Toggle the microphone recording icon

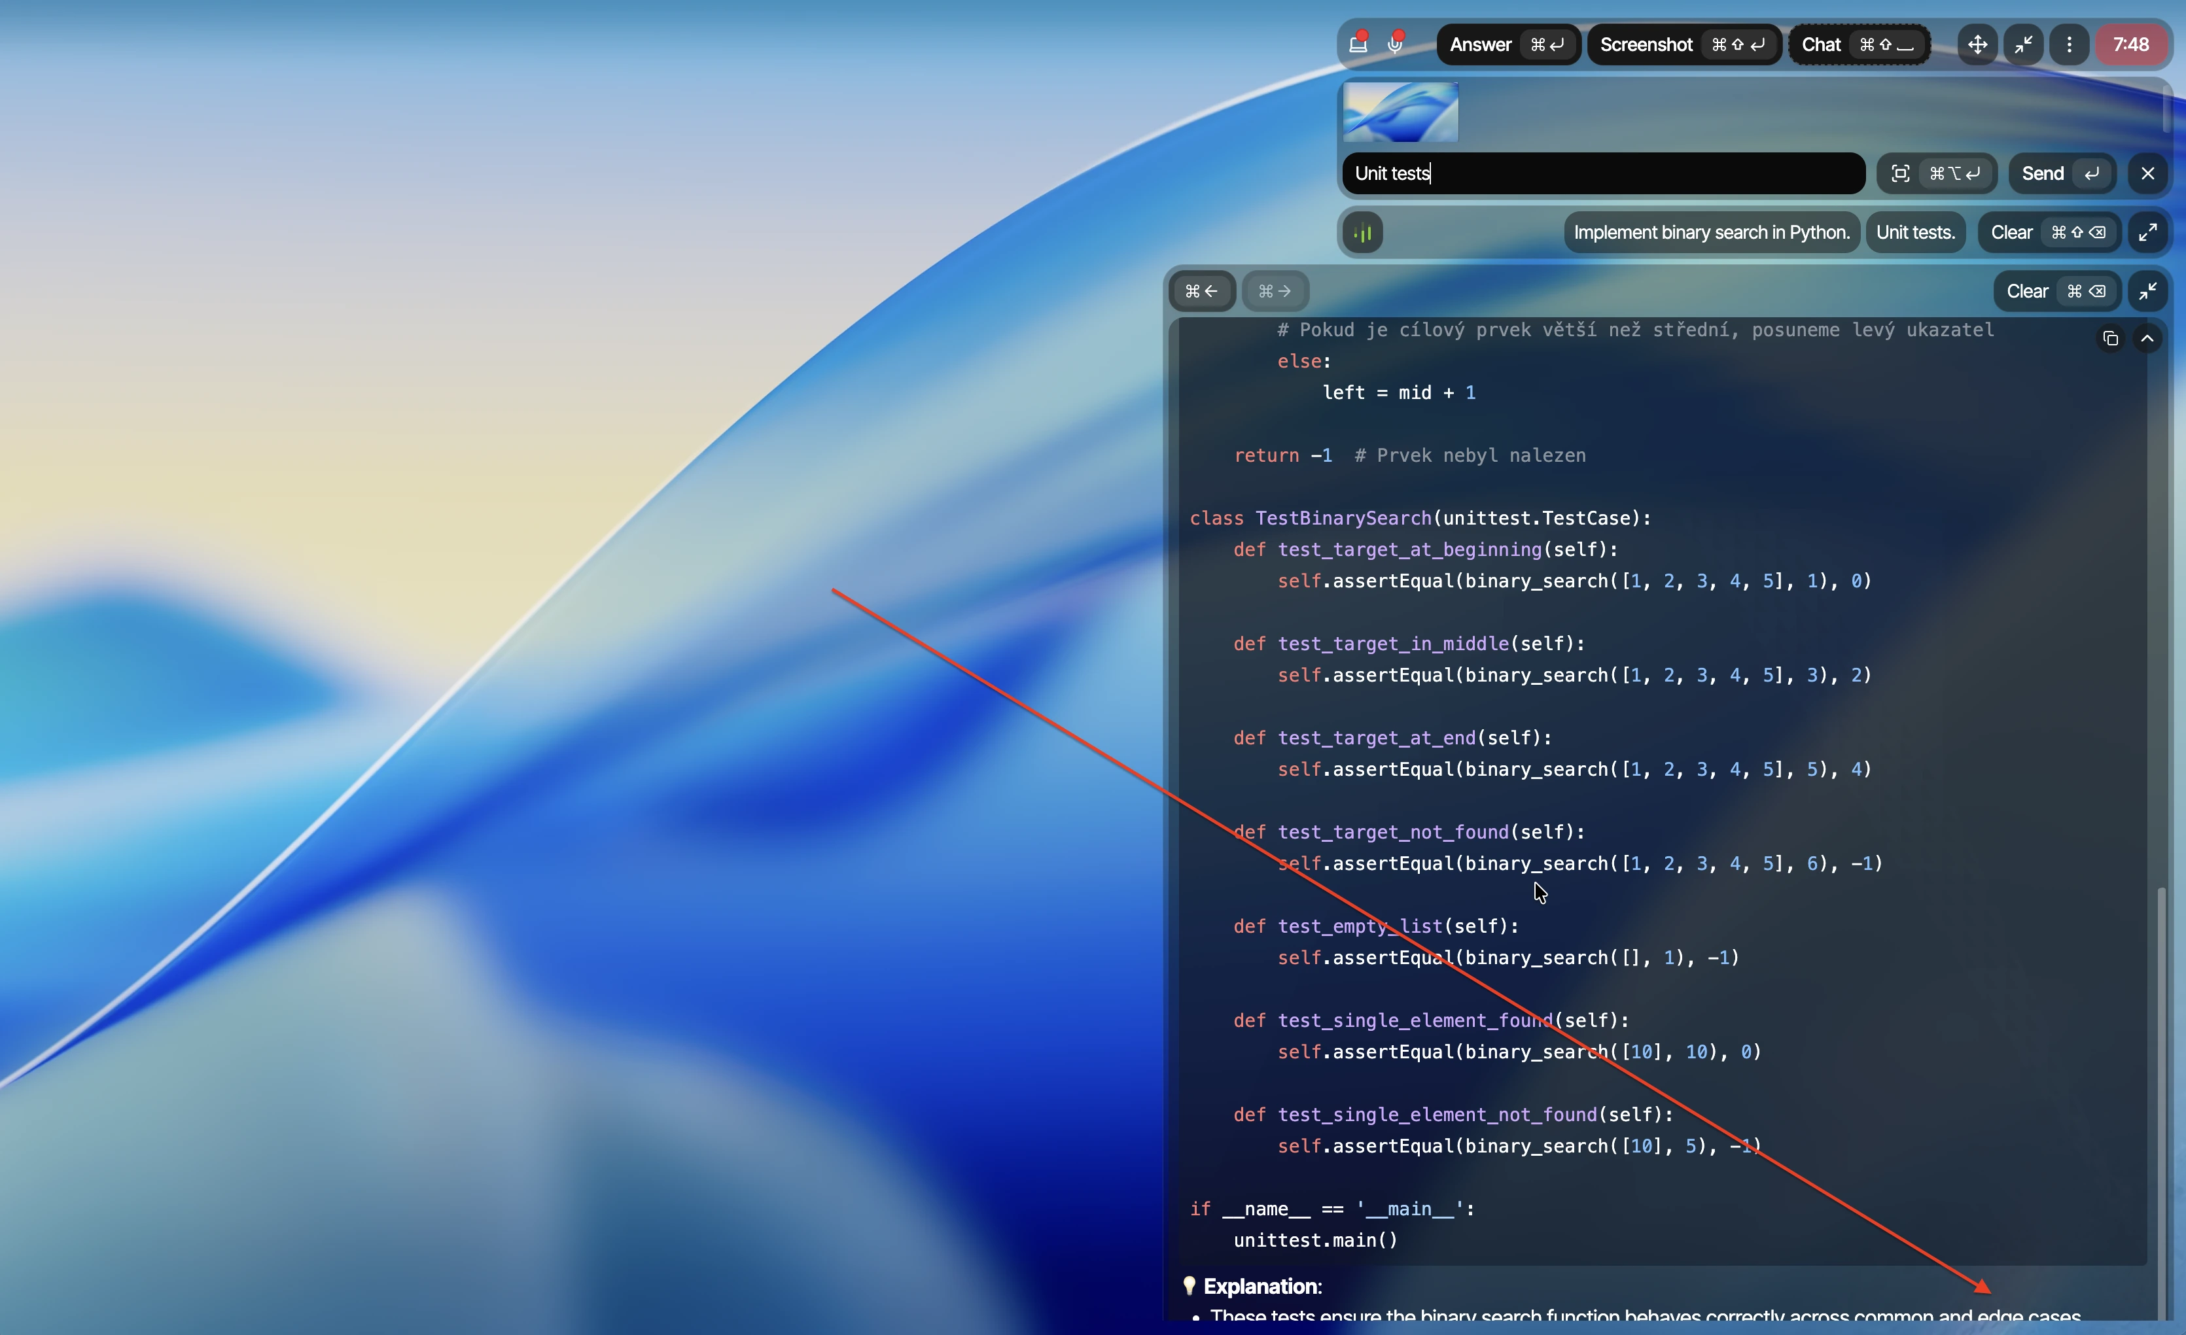click(x=1396, y=43)
